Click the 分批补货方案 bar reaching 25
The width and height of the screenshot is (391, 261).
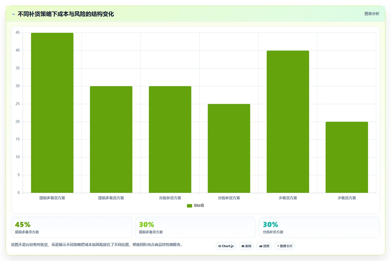(x=229, y=148)
